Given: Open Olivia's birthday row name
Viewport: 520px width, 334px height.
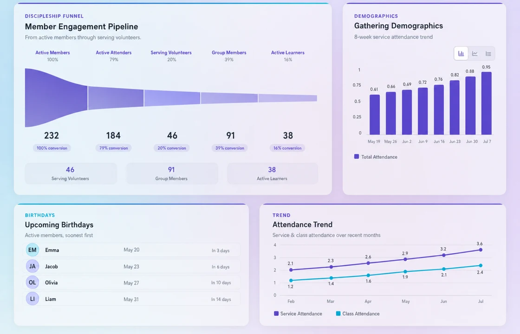Looking at the screenshot, I should (52, 283).
